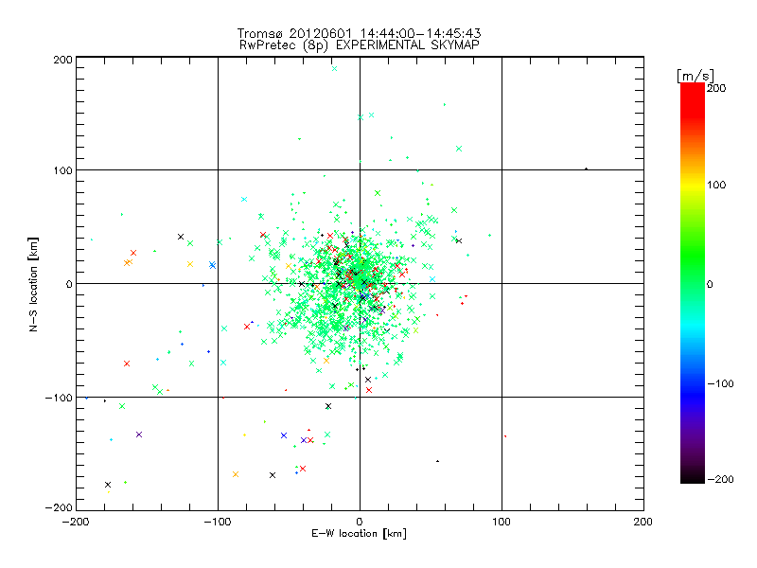Click the lone cyan X marker near plot top
This screenshot has height=568, width=757.
tap(334, 68)
